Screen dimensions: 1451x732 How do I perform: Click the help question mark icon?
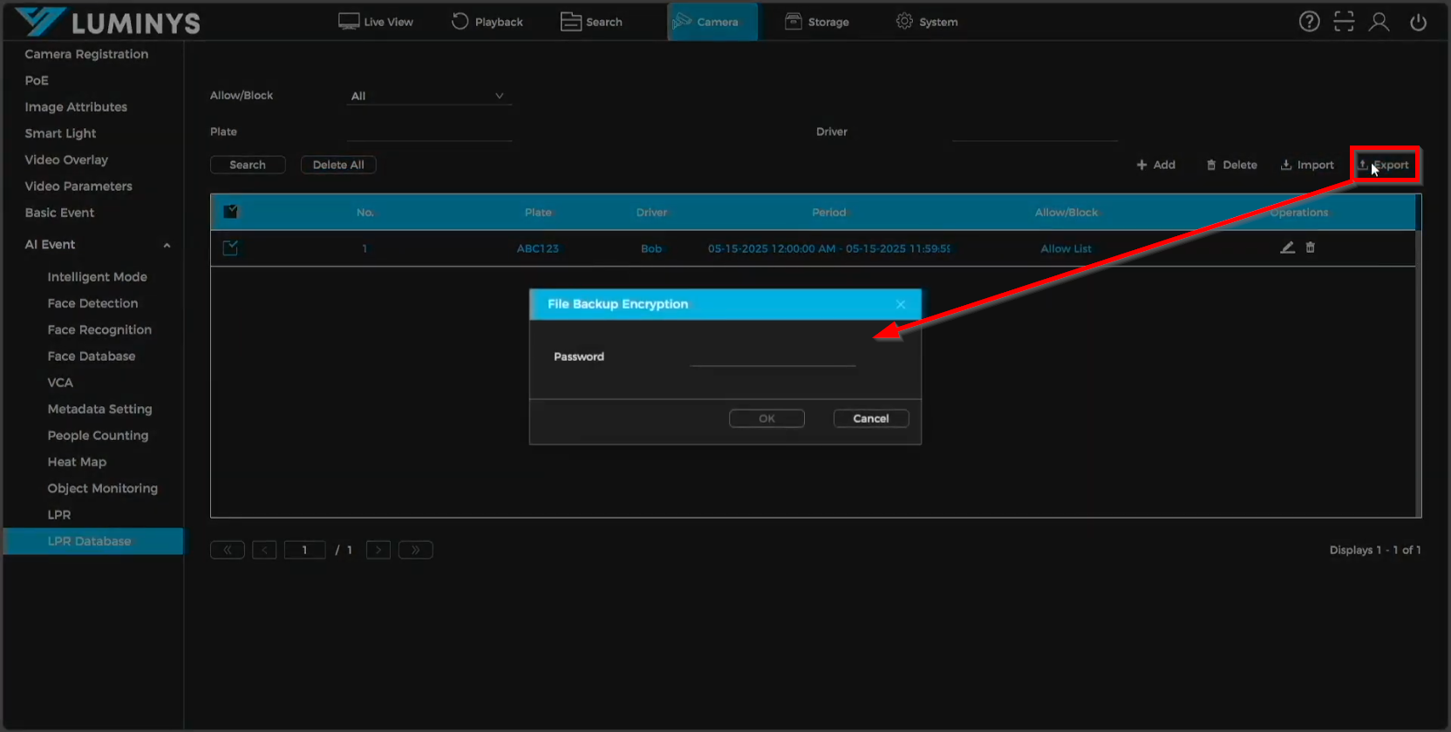1309,22
